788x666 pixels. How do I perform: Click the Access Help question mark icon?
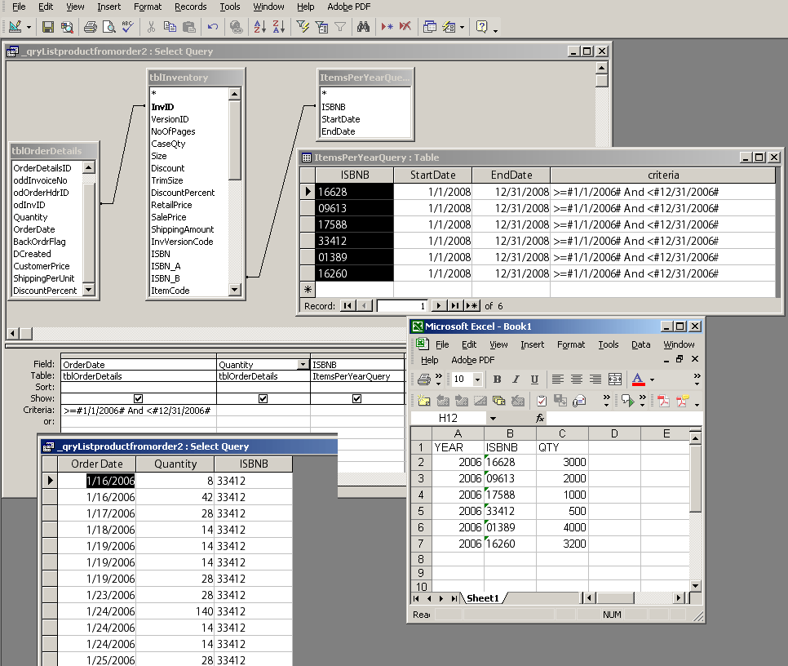(481, 27)
